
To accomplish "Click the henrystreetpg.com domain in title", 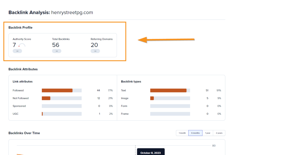I will click(72, 12).
